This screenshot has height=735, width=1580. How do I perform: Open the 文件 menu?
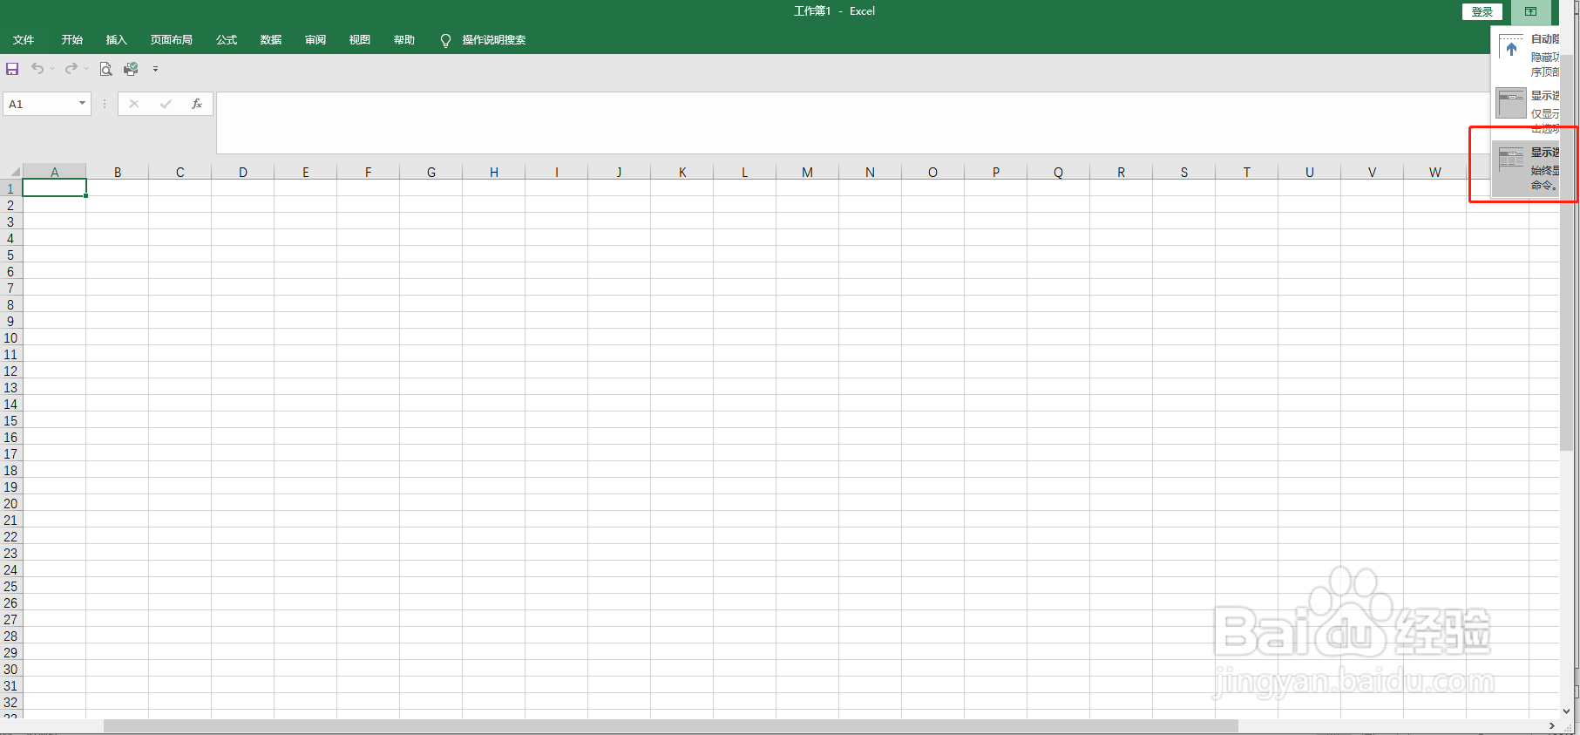[24, 40]
